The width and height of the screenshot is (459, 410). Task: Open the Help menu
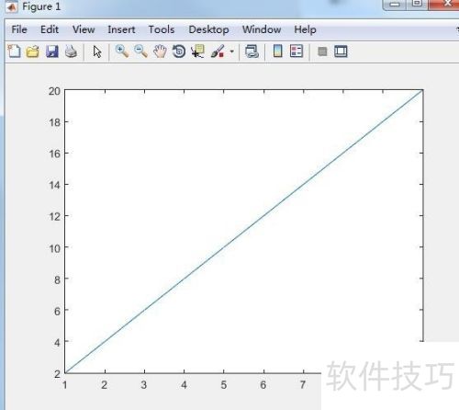(305, 29)
